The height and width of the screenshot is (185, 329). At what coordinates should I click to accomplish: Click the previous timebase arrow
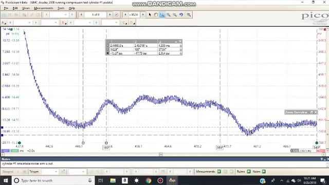[x=46, y=15]
